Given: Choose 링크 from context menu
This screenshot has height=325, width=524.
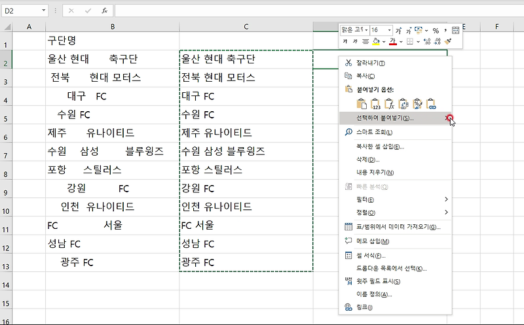Looking at the screenshot, I should (x=395, y=307).
